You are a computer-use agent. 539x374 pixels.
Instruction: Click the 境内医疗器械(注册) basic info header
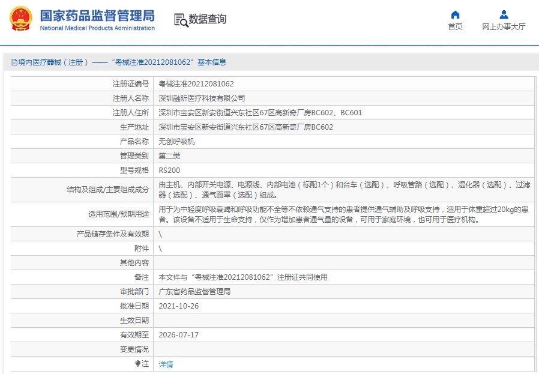pos(119,62)
